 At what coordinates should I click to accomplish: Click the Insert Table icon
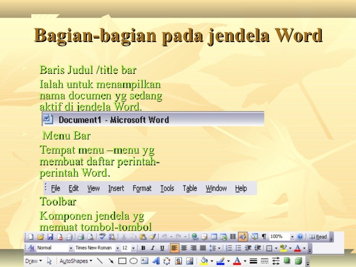tap(214, 237)
